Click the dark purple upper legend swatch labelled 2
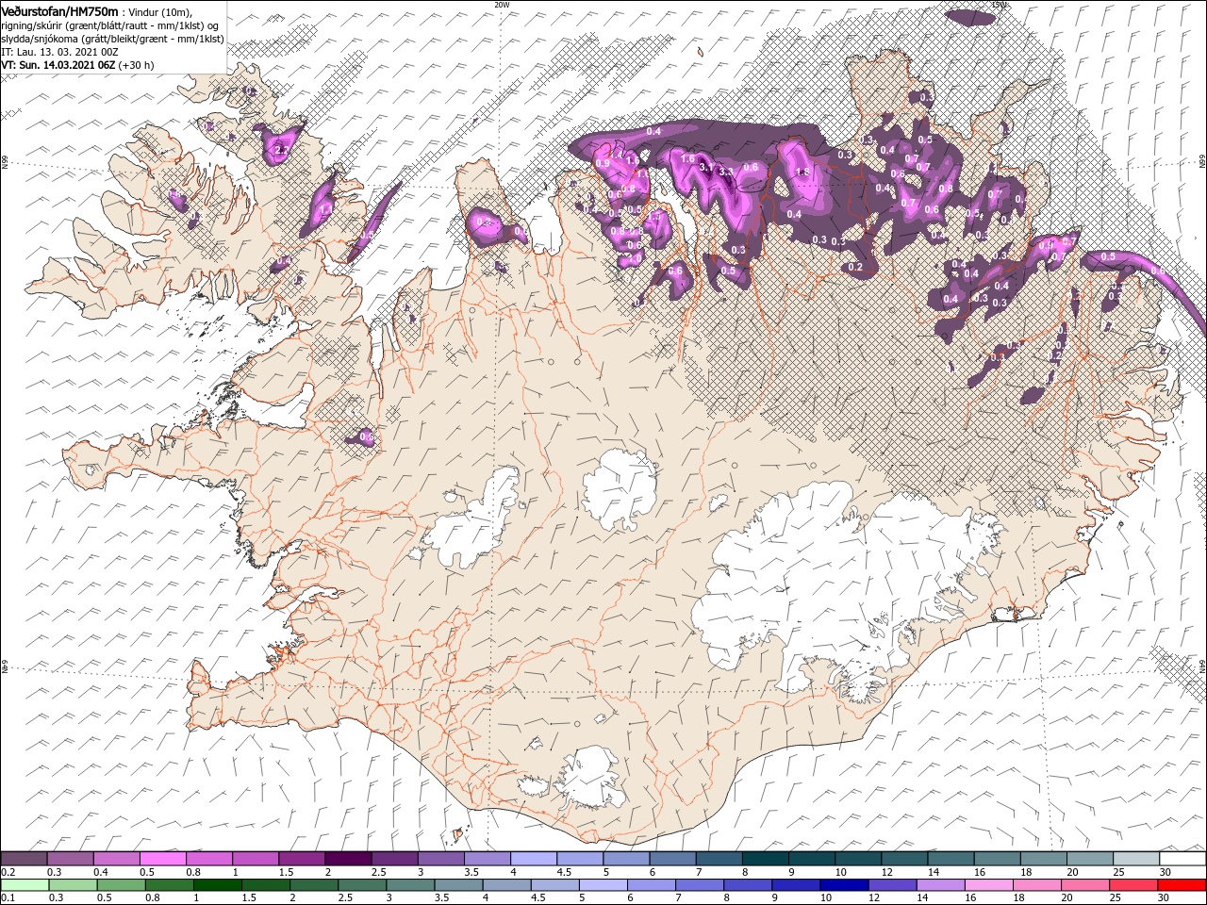The width and height of the screenshot is (1207, 905). pyautogui.click(x=348, y=859)
